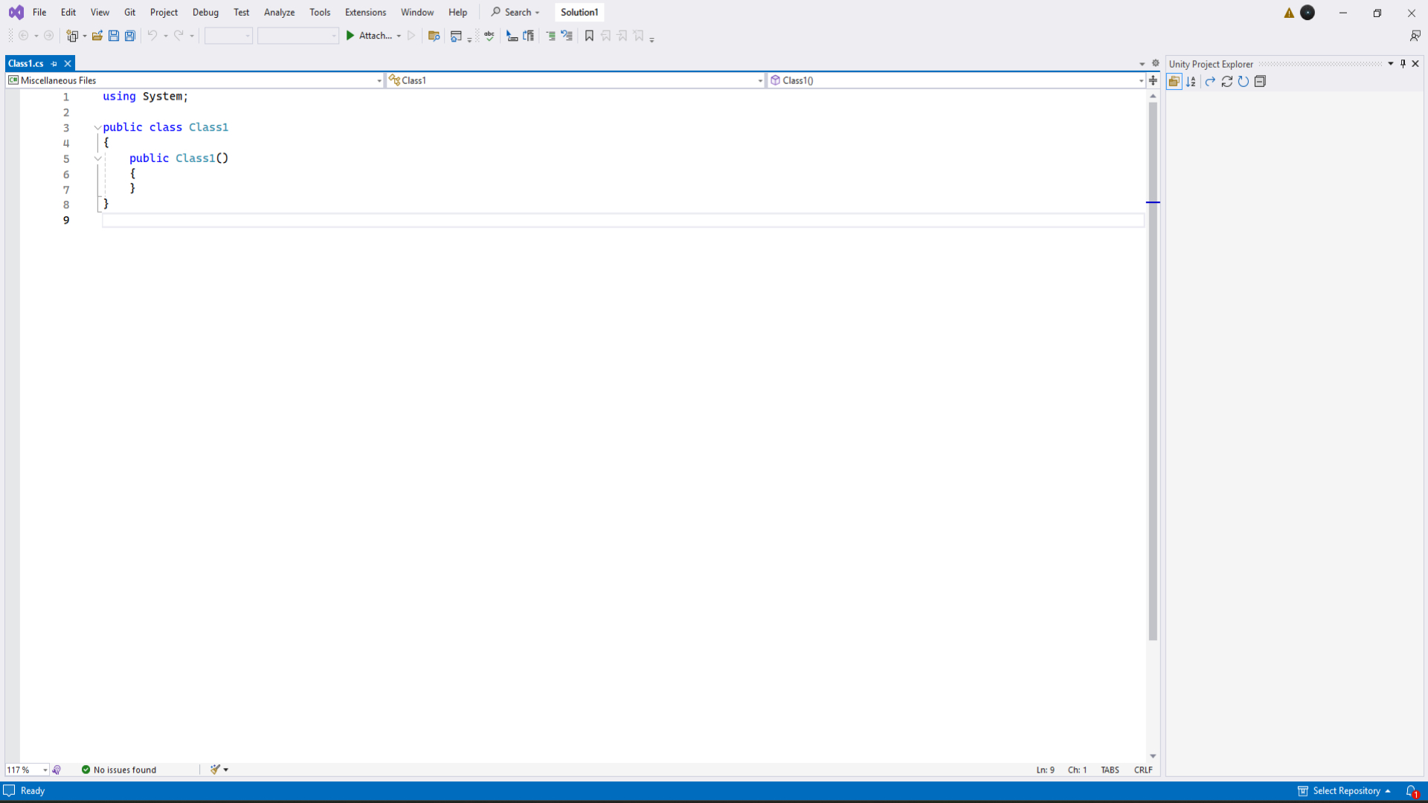Viewport: 1428px width, 803px height.
Task: Click the Find in Files toolbar icon
Action: coord(434,36)
